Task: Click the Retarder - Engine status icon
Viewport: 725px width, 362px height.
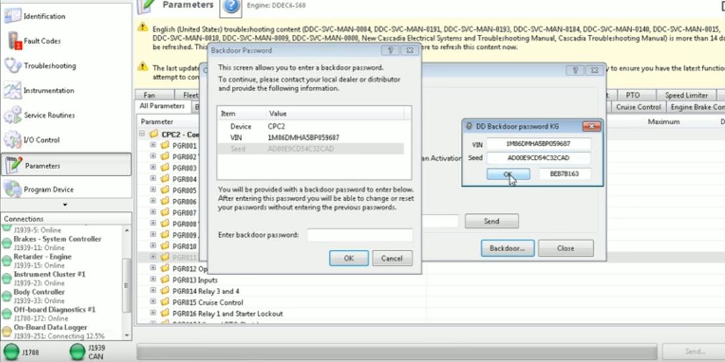Action: tap(7, 261)
